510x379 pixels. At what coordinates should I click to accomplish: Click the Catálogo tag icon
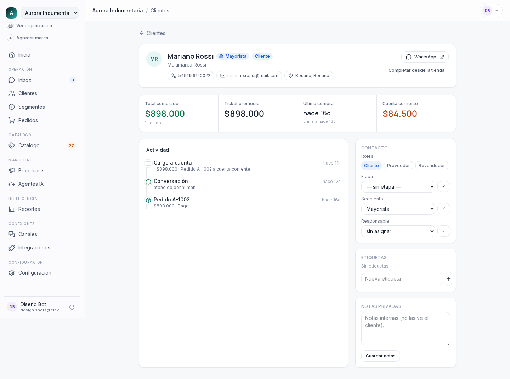click(x=12, y=145)
